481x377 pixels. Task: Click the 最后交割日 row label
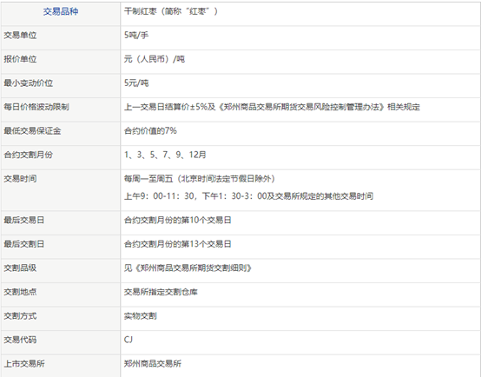pos(24,244)
